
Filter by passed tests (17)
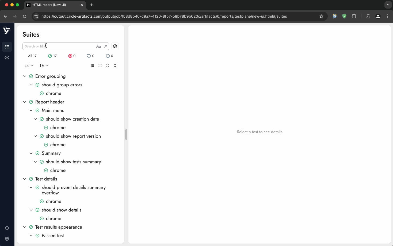(x=52, y=56)
